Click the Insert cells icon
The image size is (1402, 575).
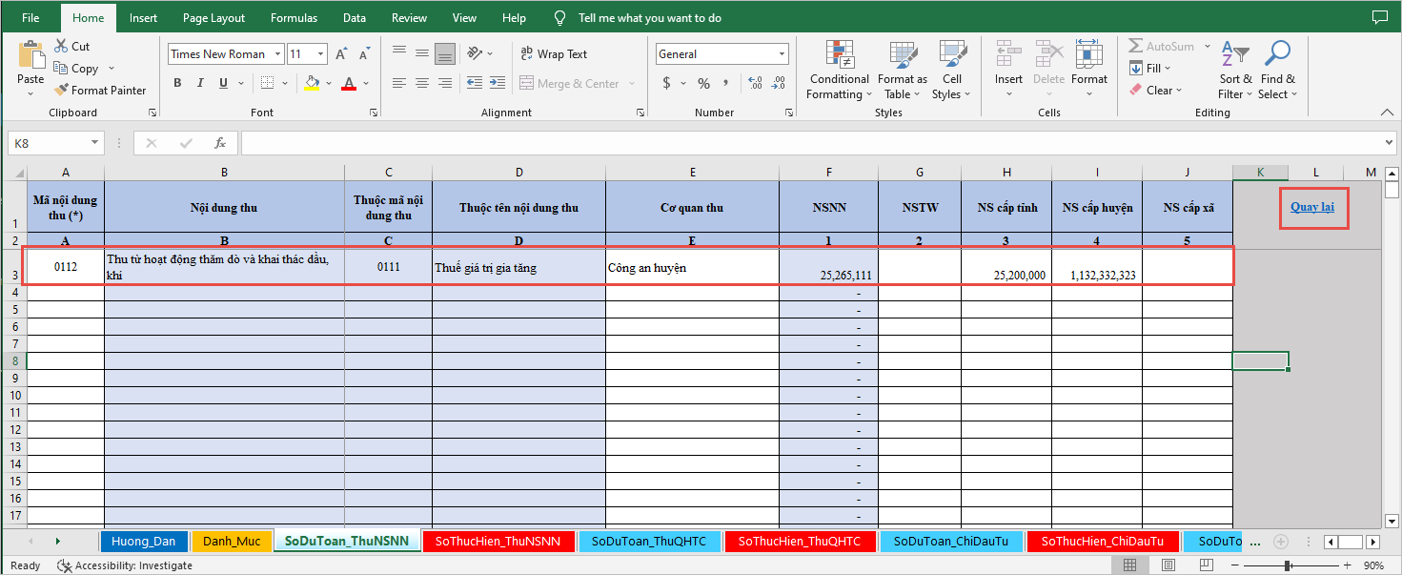pos(1008,55)
